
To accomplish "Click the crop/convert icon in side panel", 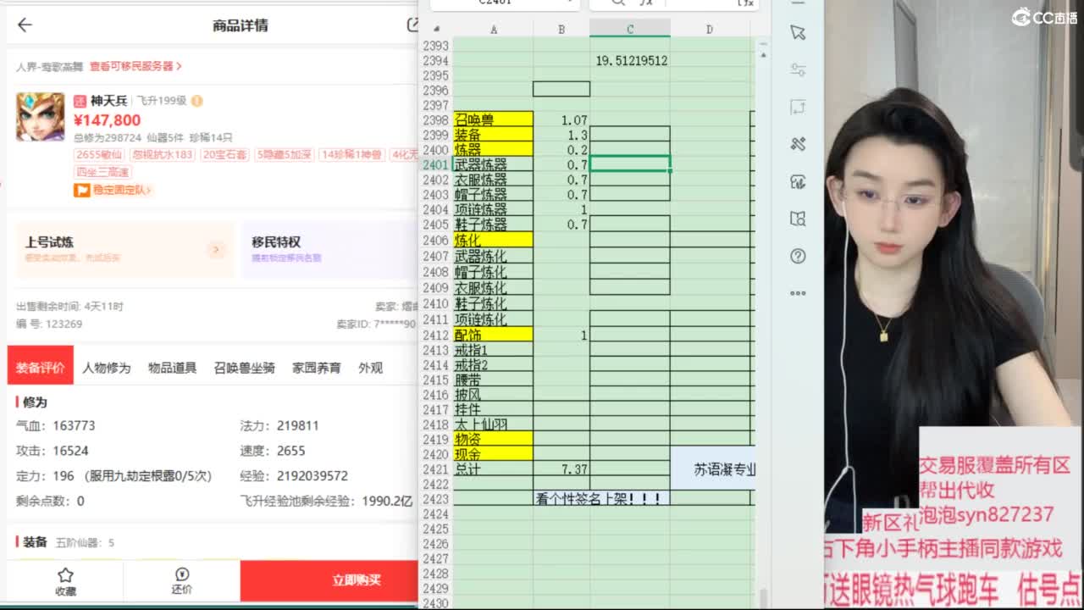I will click(x=798, y=107).
